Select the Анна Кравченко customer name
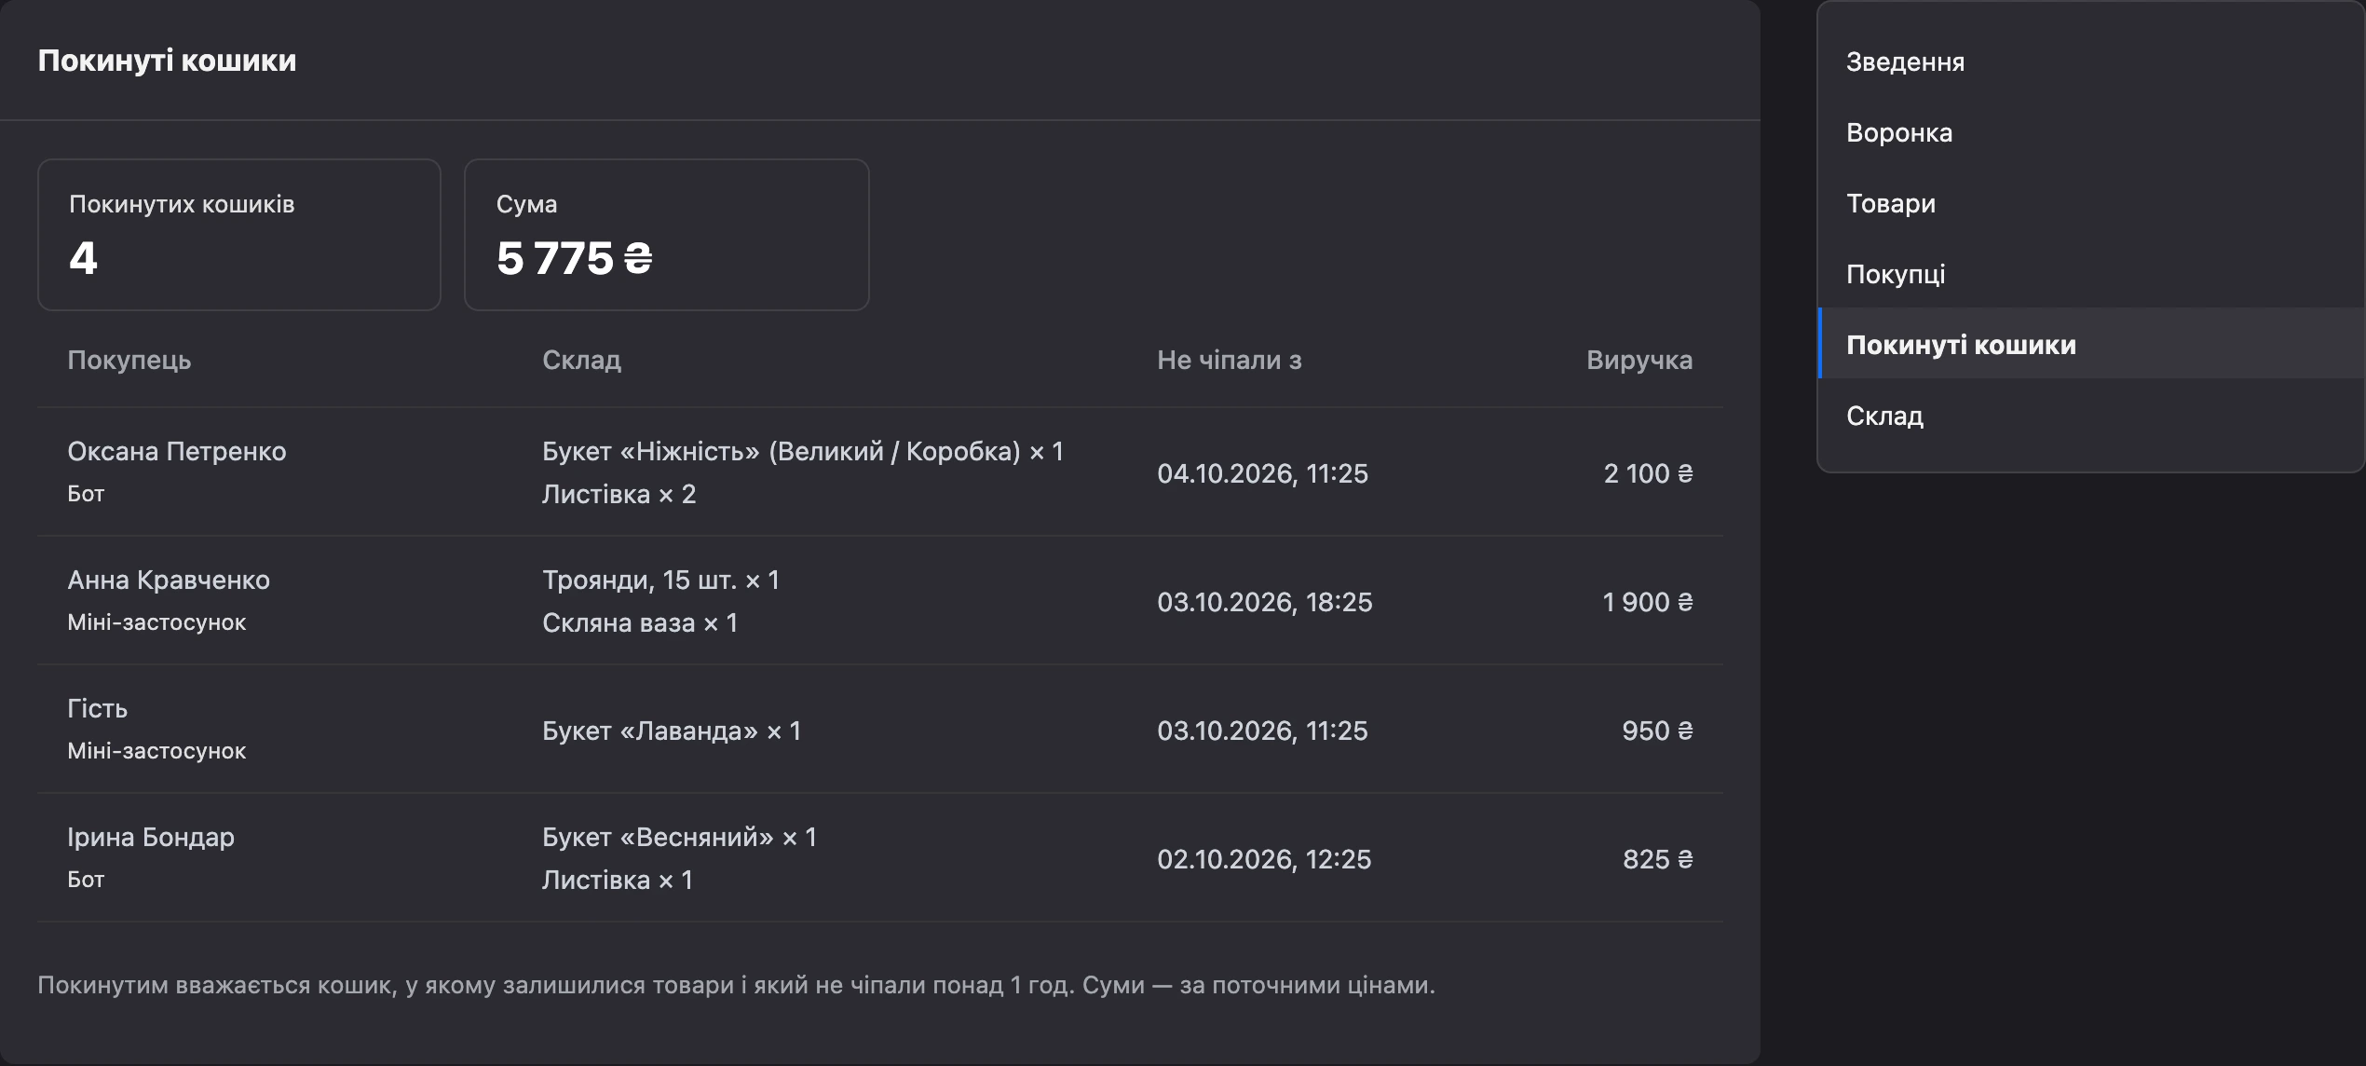 coord(169,580)
